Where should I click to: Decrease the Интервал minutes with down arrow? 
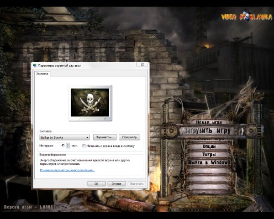point(68,147)
